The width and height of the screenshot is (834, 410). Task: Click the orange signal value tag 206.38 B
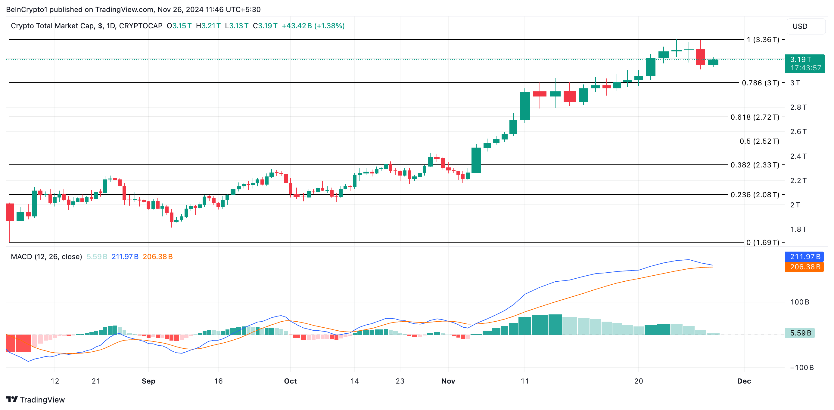pyautogui.click(x=804, y=267)
